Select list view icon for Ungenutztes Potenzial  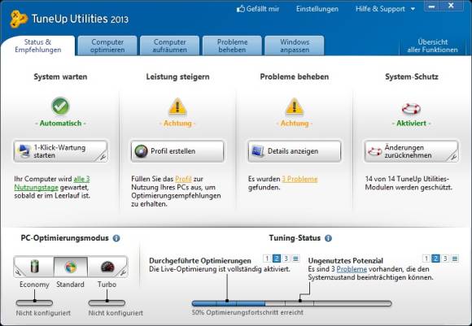pyautogui.click(x=455, y=259)
